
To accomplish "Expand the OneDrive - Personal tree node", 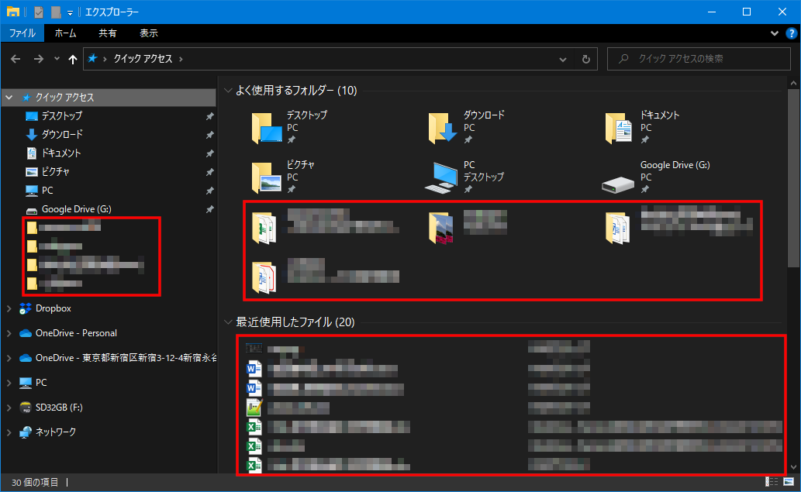I will point(9,333).
